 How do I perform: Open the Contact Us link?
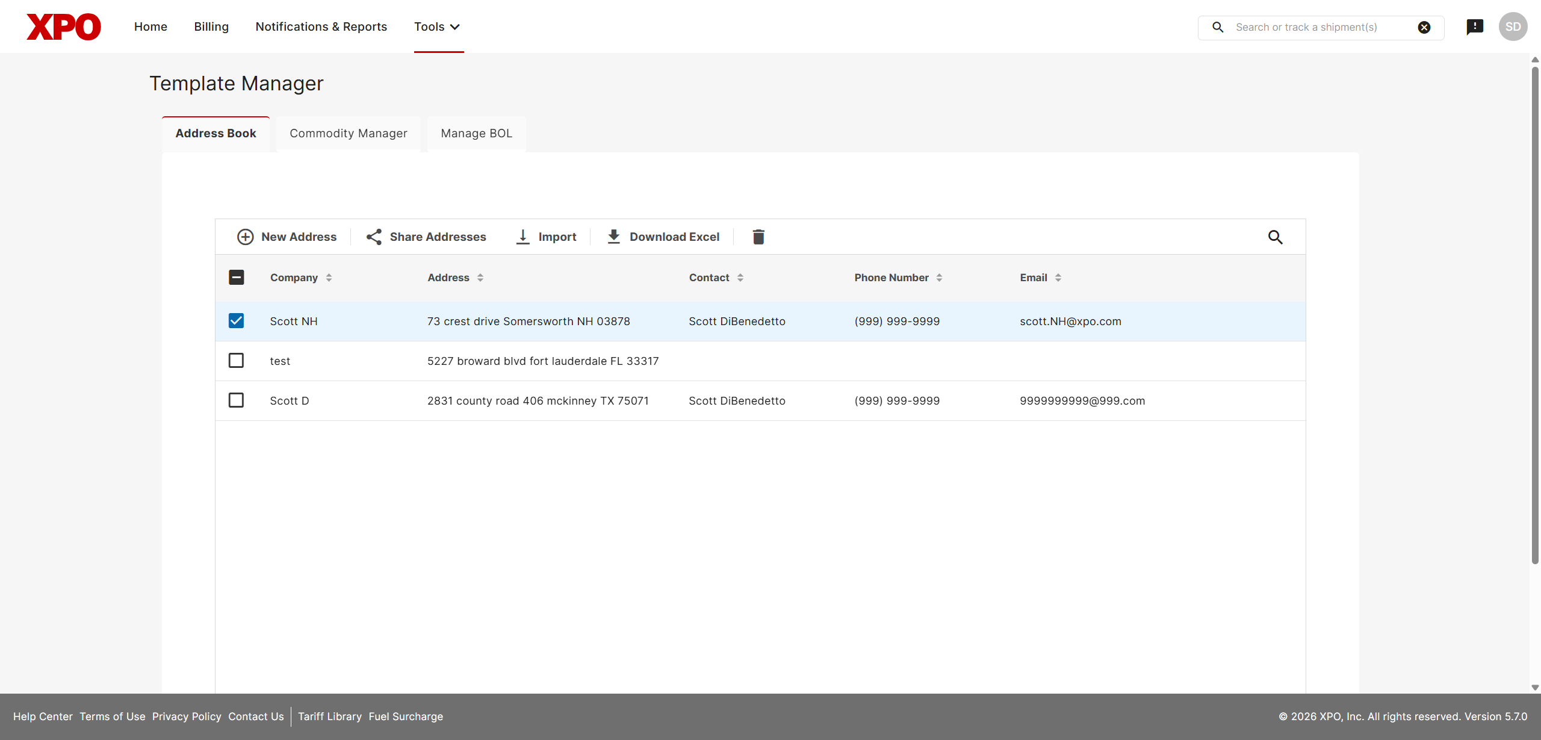(256, 717)
